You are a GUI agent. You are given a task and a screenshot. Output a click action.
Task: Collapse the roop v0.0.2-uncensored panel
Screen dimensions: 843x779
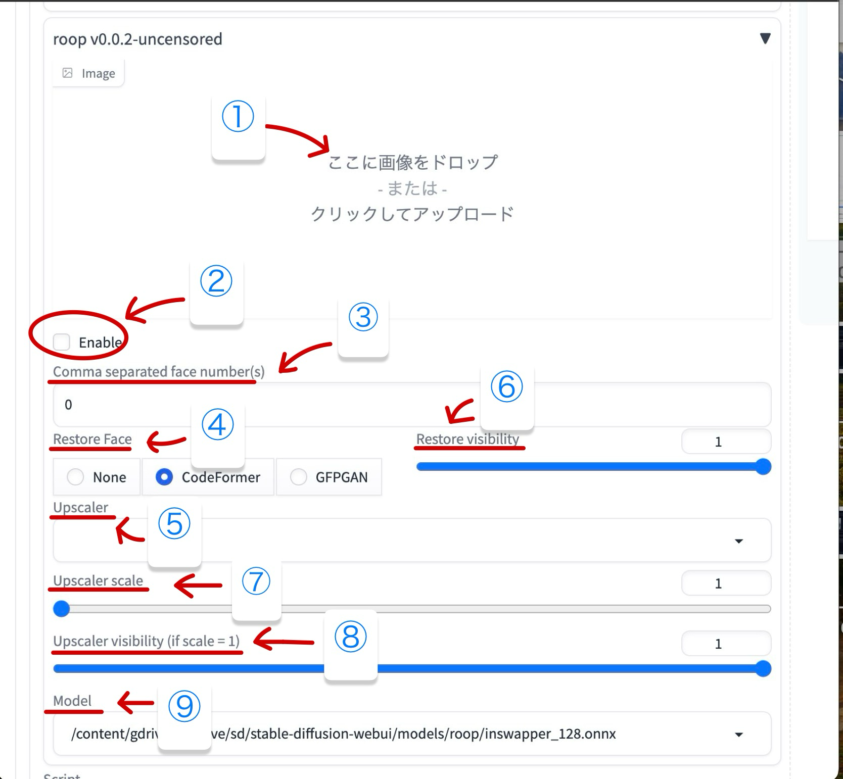click(765, 37)
